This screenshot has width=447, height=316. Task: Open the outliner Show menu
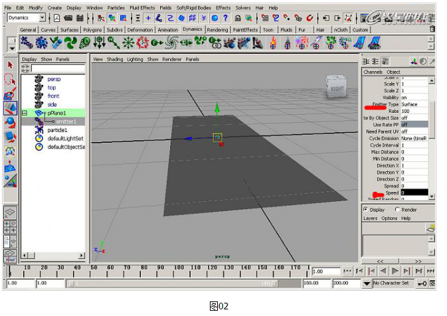pos(46,59)
